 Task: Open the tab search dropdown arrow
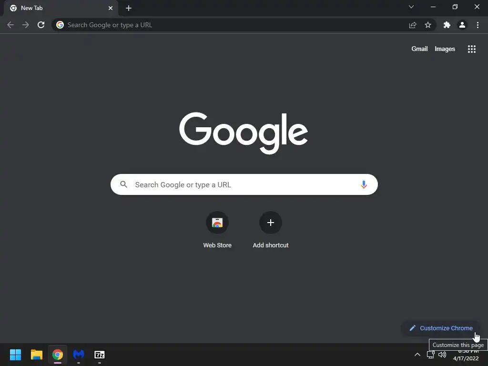(x=411, y=7)
